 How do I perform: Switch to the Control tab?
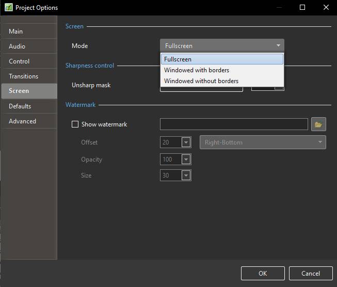click(x=29, y=61)
